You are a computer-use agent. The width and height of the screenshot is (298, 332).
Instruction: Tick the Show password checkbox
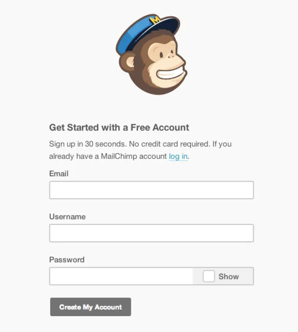tap(209, 276)
